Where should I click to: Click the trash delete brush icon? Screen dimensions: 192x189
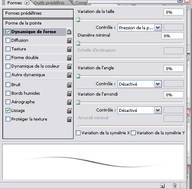tap(174, 186)
